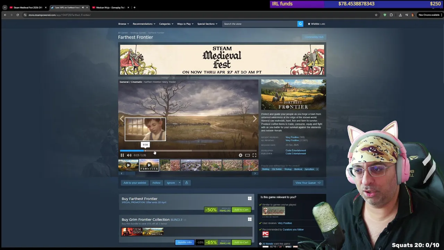Add Farthest Frontier to cart at RM42.00
Viewport: 444px width, 250px height.
(241, 210)
